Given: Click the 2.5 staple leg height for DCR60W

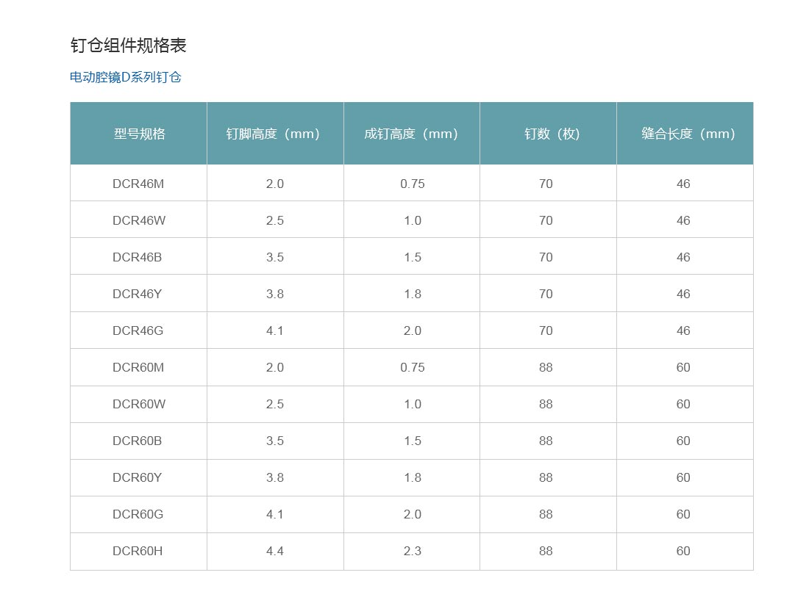Looking at the screenshot, I should pos(275,405).
